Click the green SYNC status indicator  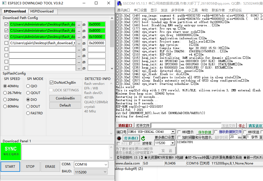pos(11,151)
